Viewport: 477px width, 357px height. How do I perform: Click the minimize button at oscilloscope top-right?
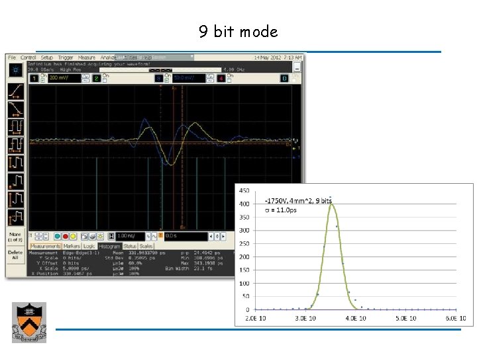[x=297, y=67]
